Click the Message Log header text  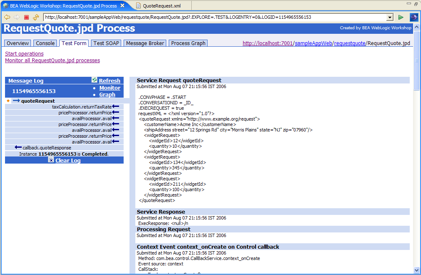tap(26, 81)
